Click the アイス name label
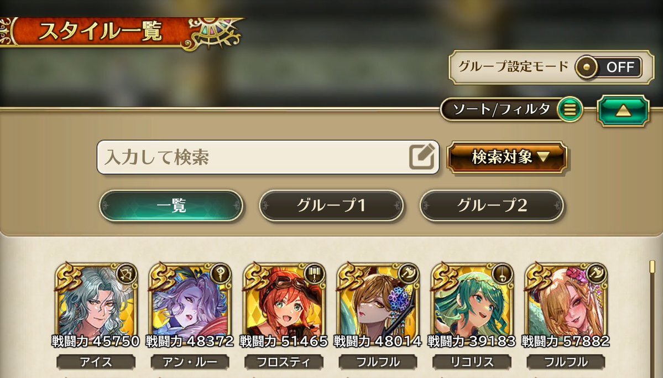This screenshot has width=663, height=378. coord(96,362)
